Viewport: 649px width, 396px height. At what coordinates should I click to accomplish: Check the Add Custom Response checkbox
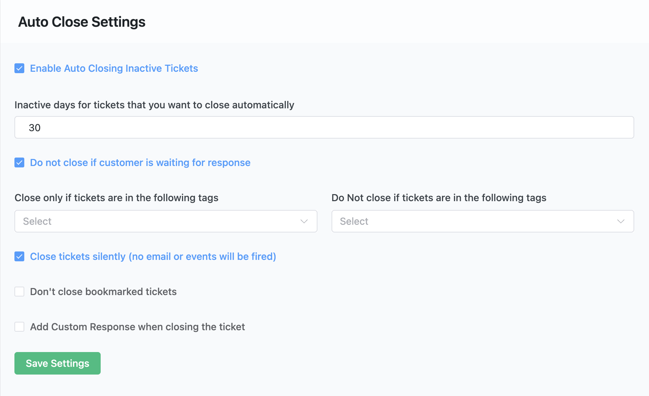pyautogui.click(x=19, y=327)
